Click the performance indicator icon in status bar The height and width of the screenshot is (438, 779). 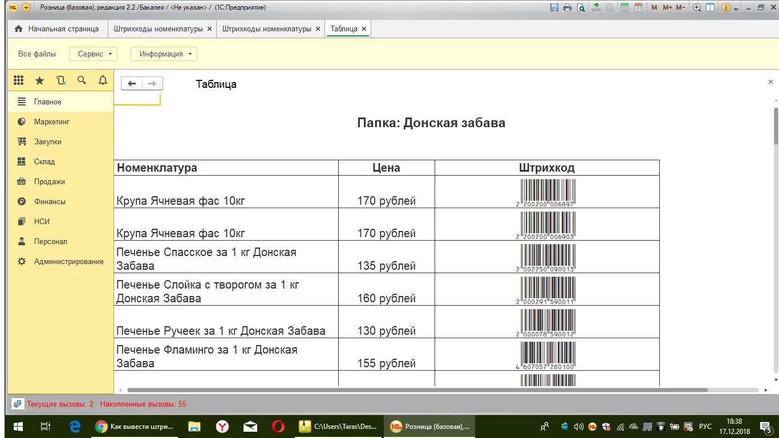point(18,404)
